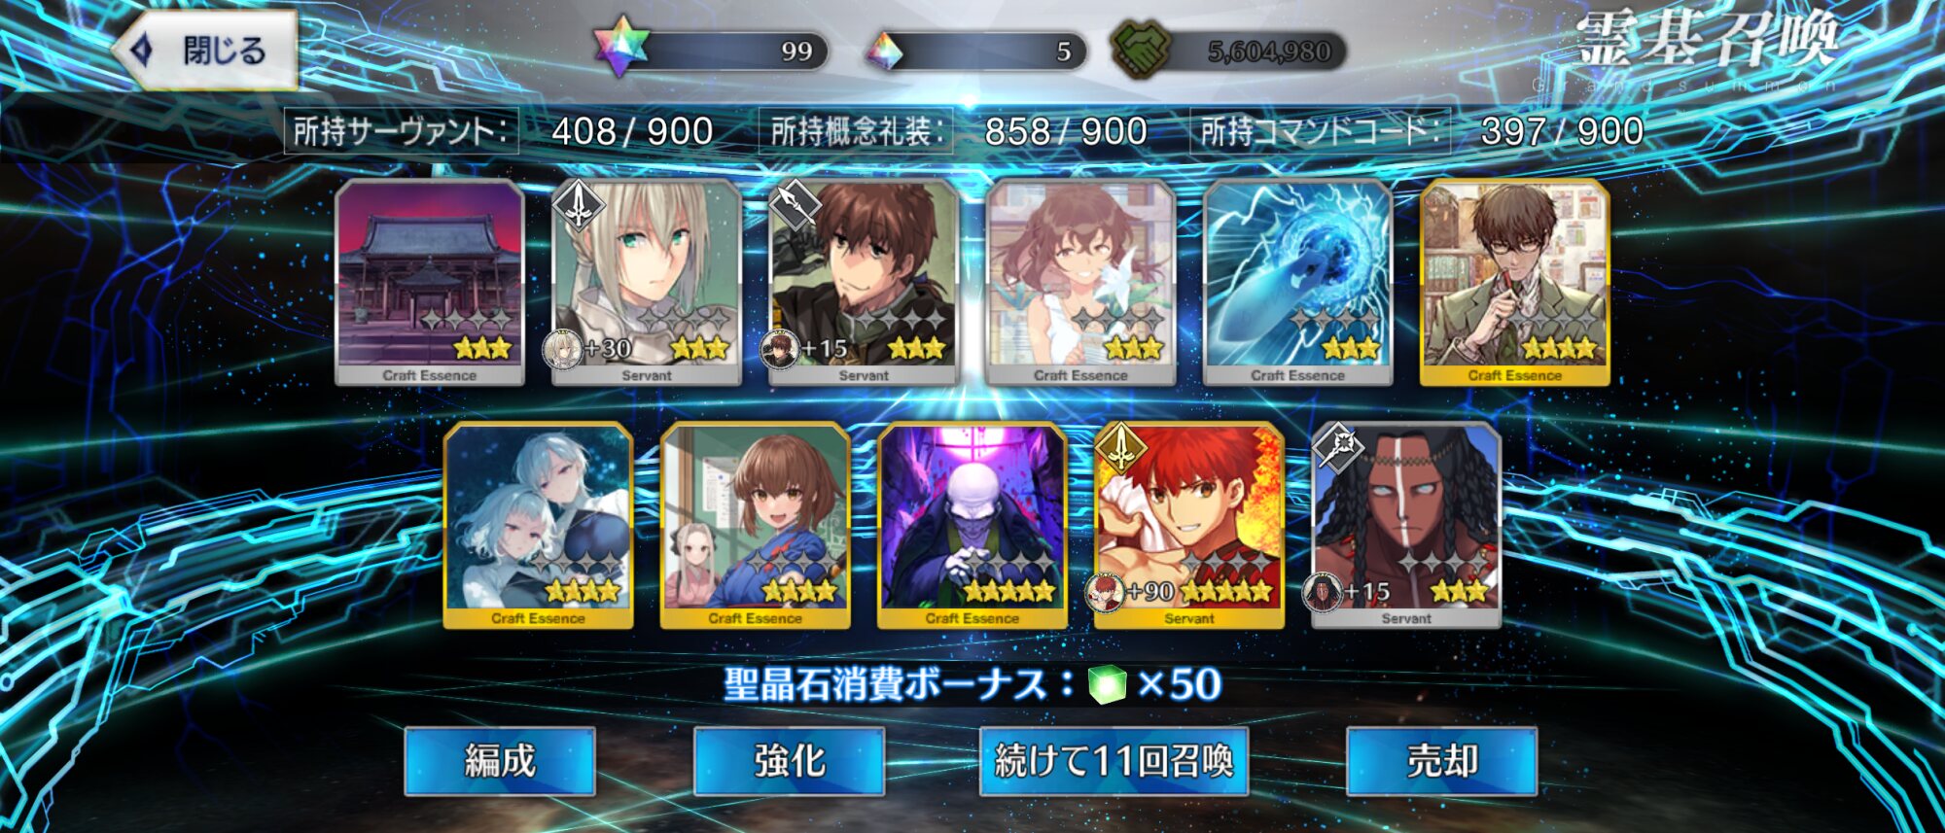Image resolution: width=1945 pixels, height=833 pixels.
Task: Open the 強化 enhancement menu
Action: click(789, 761)
